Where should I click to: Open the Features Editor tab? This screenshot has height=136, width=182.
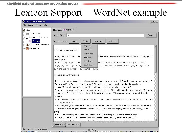[73, 124]
